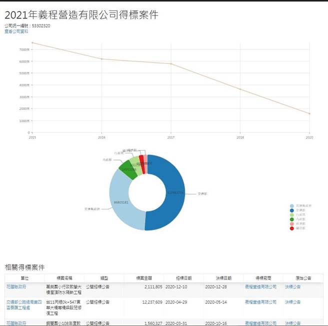Click the 內政部 label beside the donut chart
The width and height of the screenshot is (328, 326).
pyautogui.click(x=107, y=159)
